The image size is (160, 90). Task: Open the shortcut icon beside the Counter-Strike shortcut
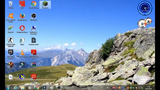click(22, 41)
